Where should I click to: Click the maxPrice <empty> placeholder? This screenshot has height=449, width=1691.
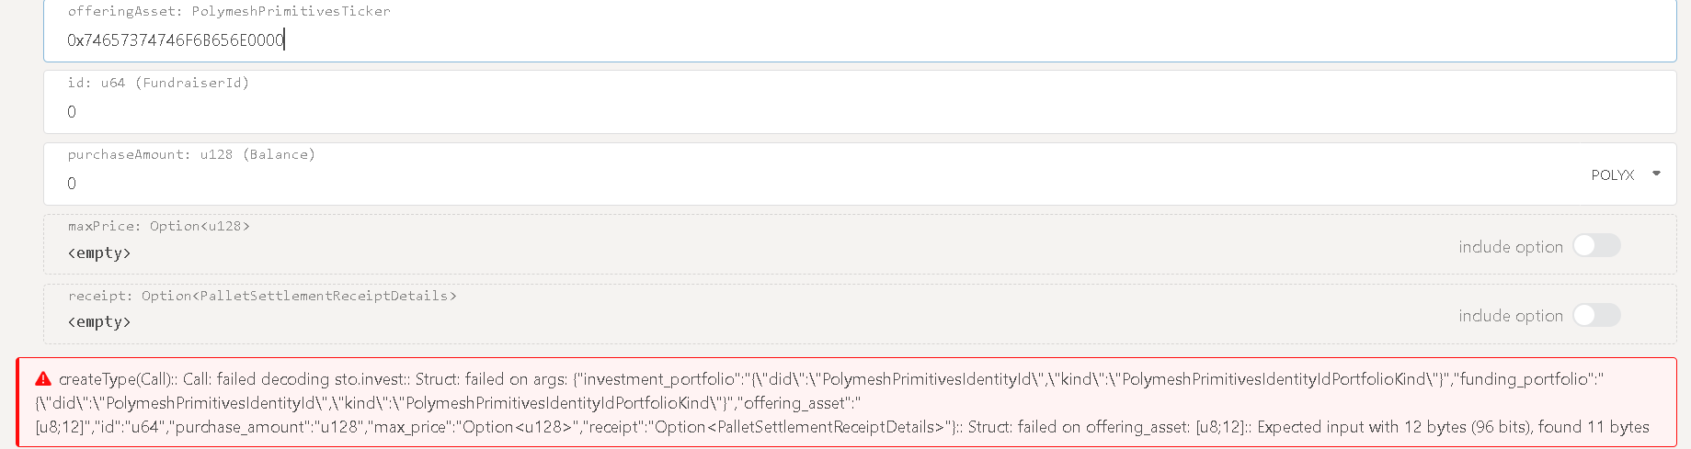click(x=99, y=253)
